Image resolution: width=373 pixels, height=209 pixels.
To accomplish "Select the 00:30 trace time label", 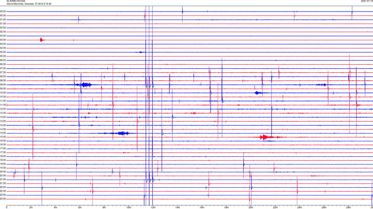I will tap(3, 15).
